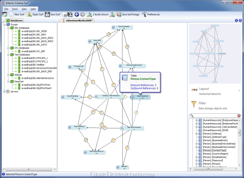Viewport: 244px width, 178px height.
Task: Click the blue down-arrow button next to tab close
Action: 236,20
